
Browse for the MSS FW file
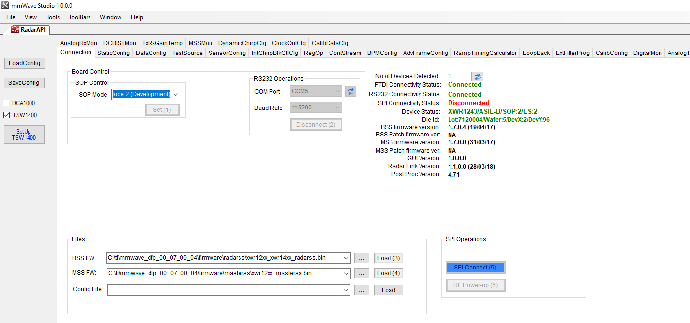[361, 273]
